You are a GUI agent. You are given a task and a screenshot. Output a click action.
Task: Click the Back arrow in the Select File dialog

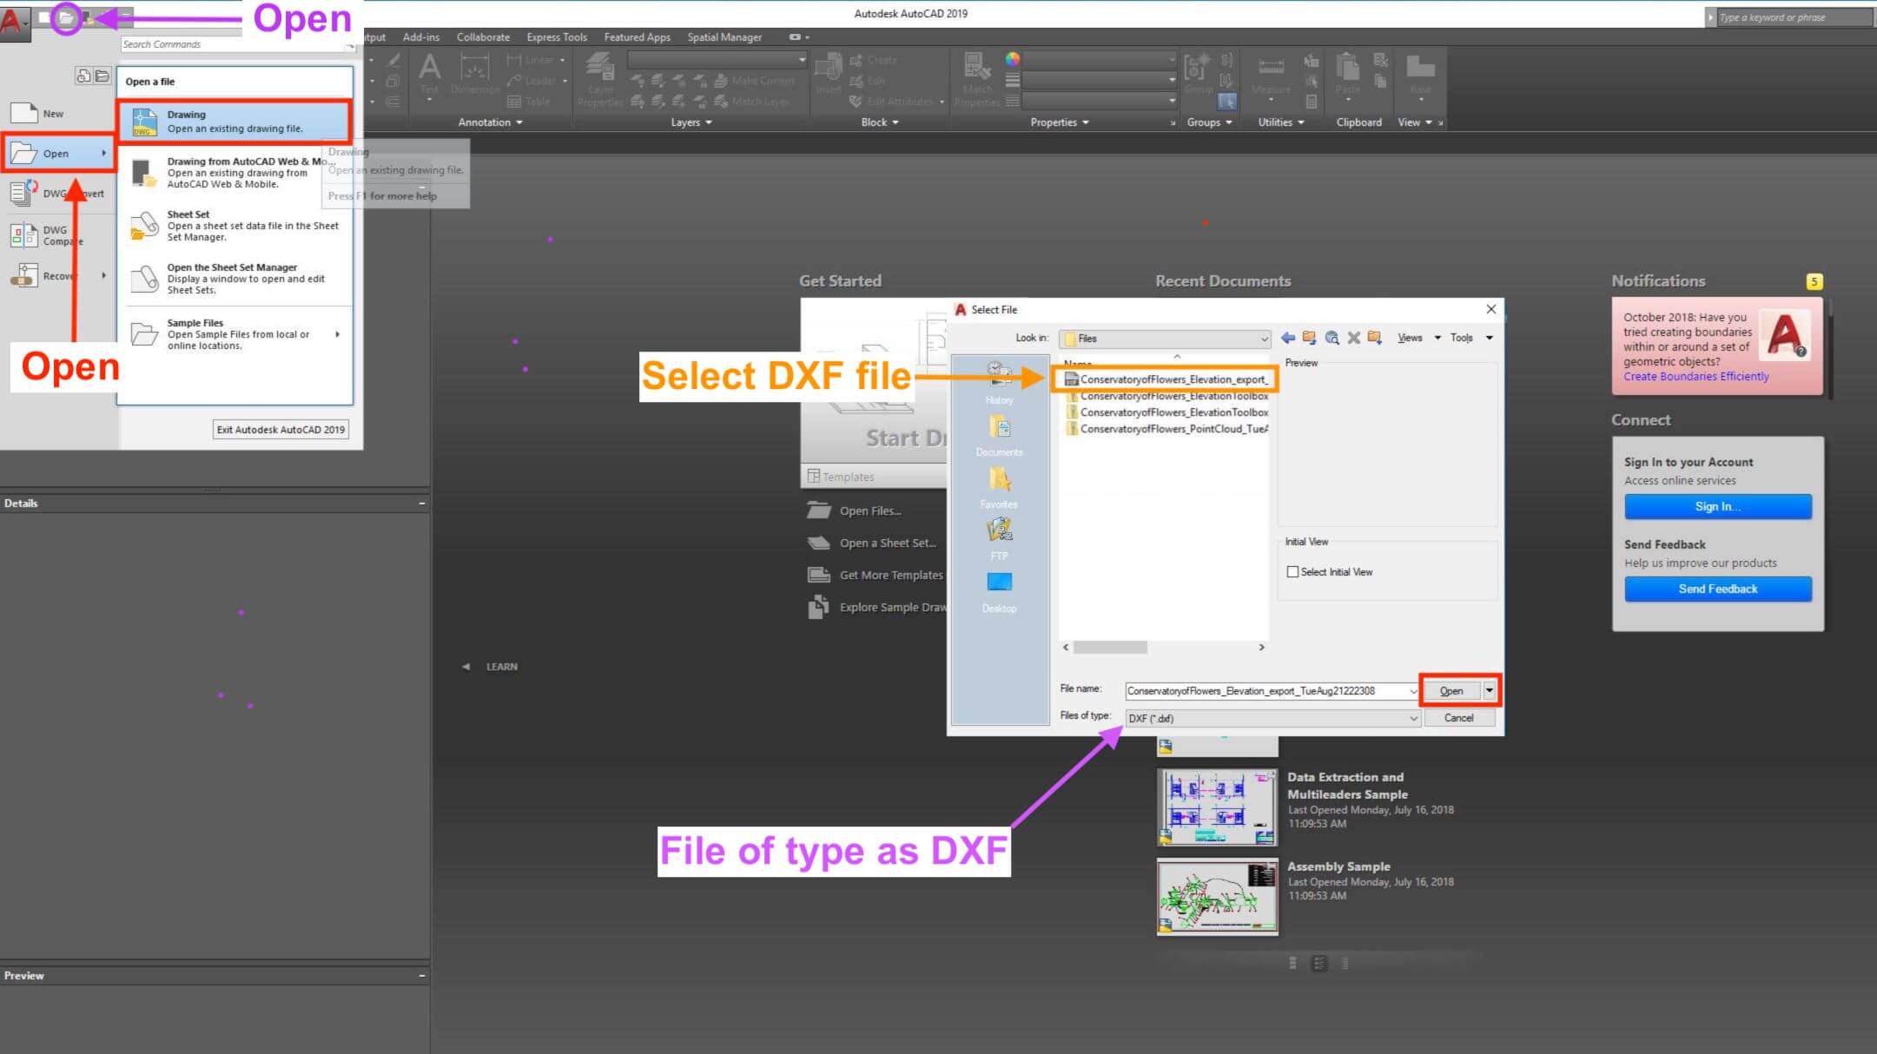coord(1288,338)
